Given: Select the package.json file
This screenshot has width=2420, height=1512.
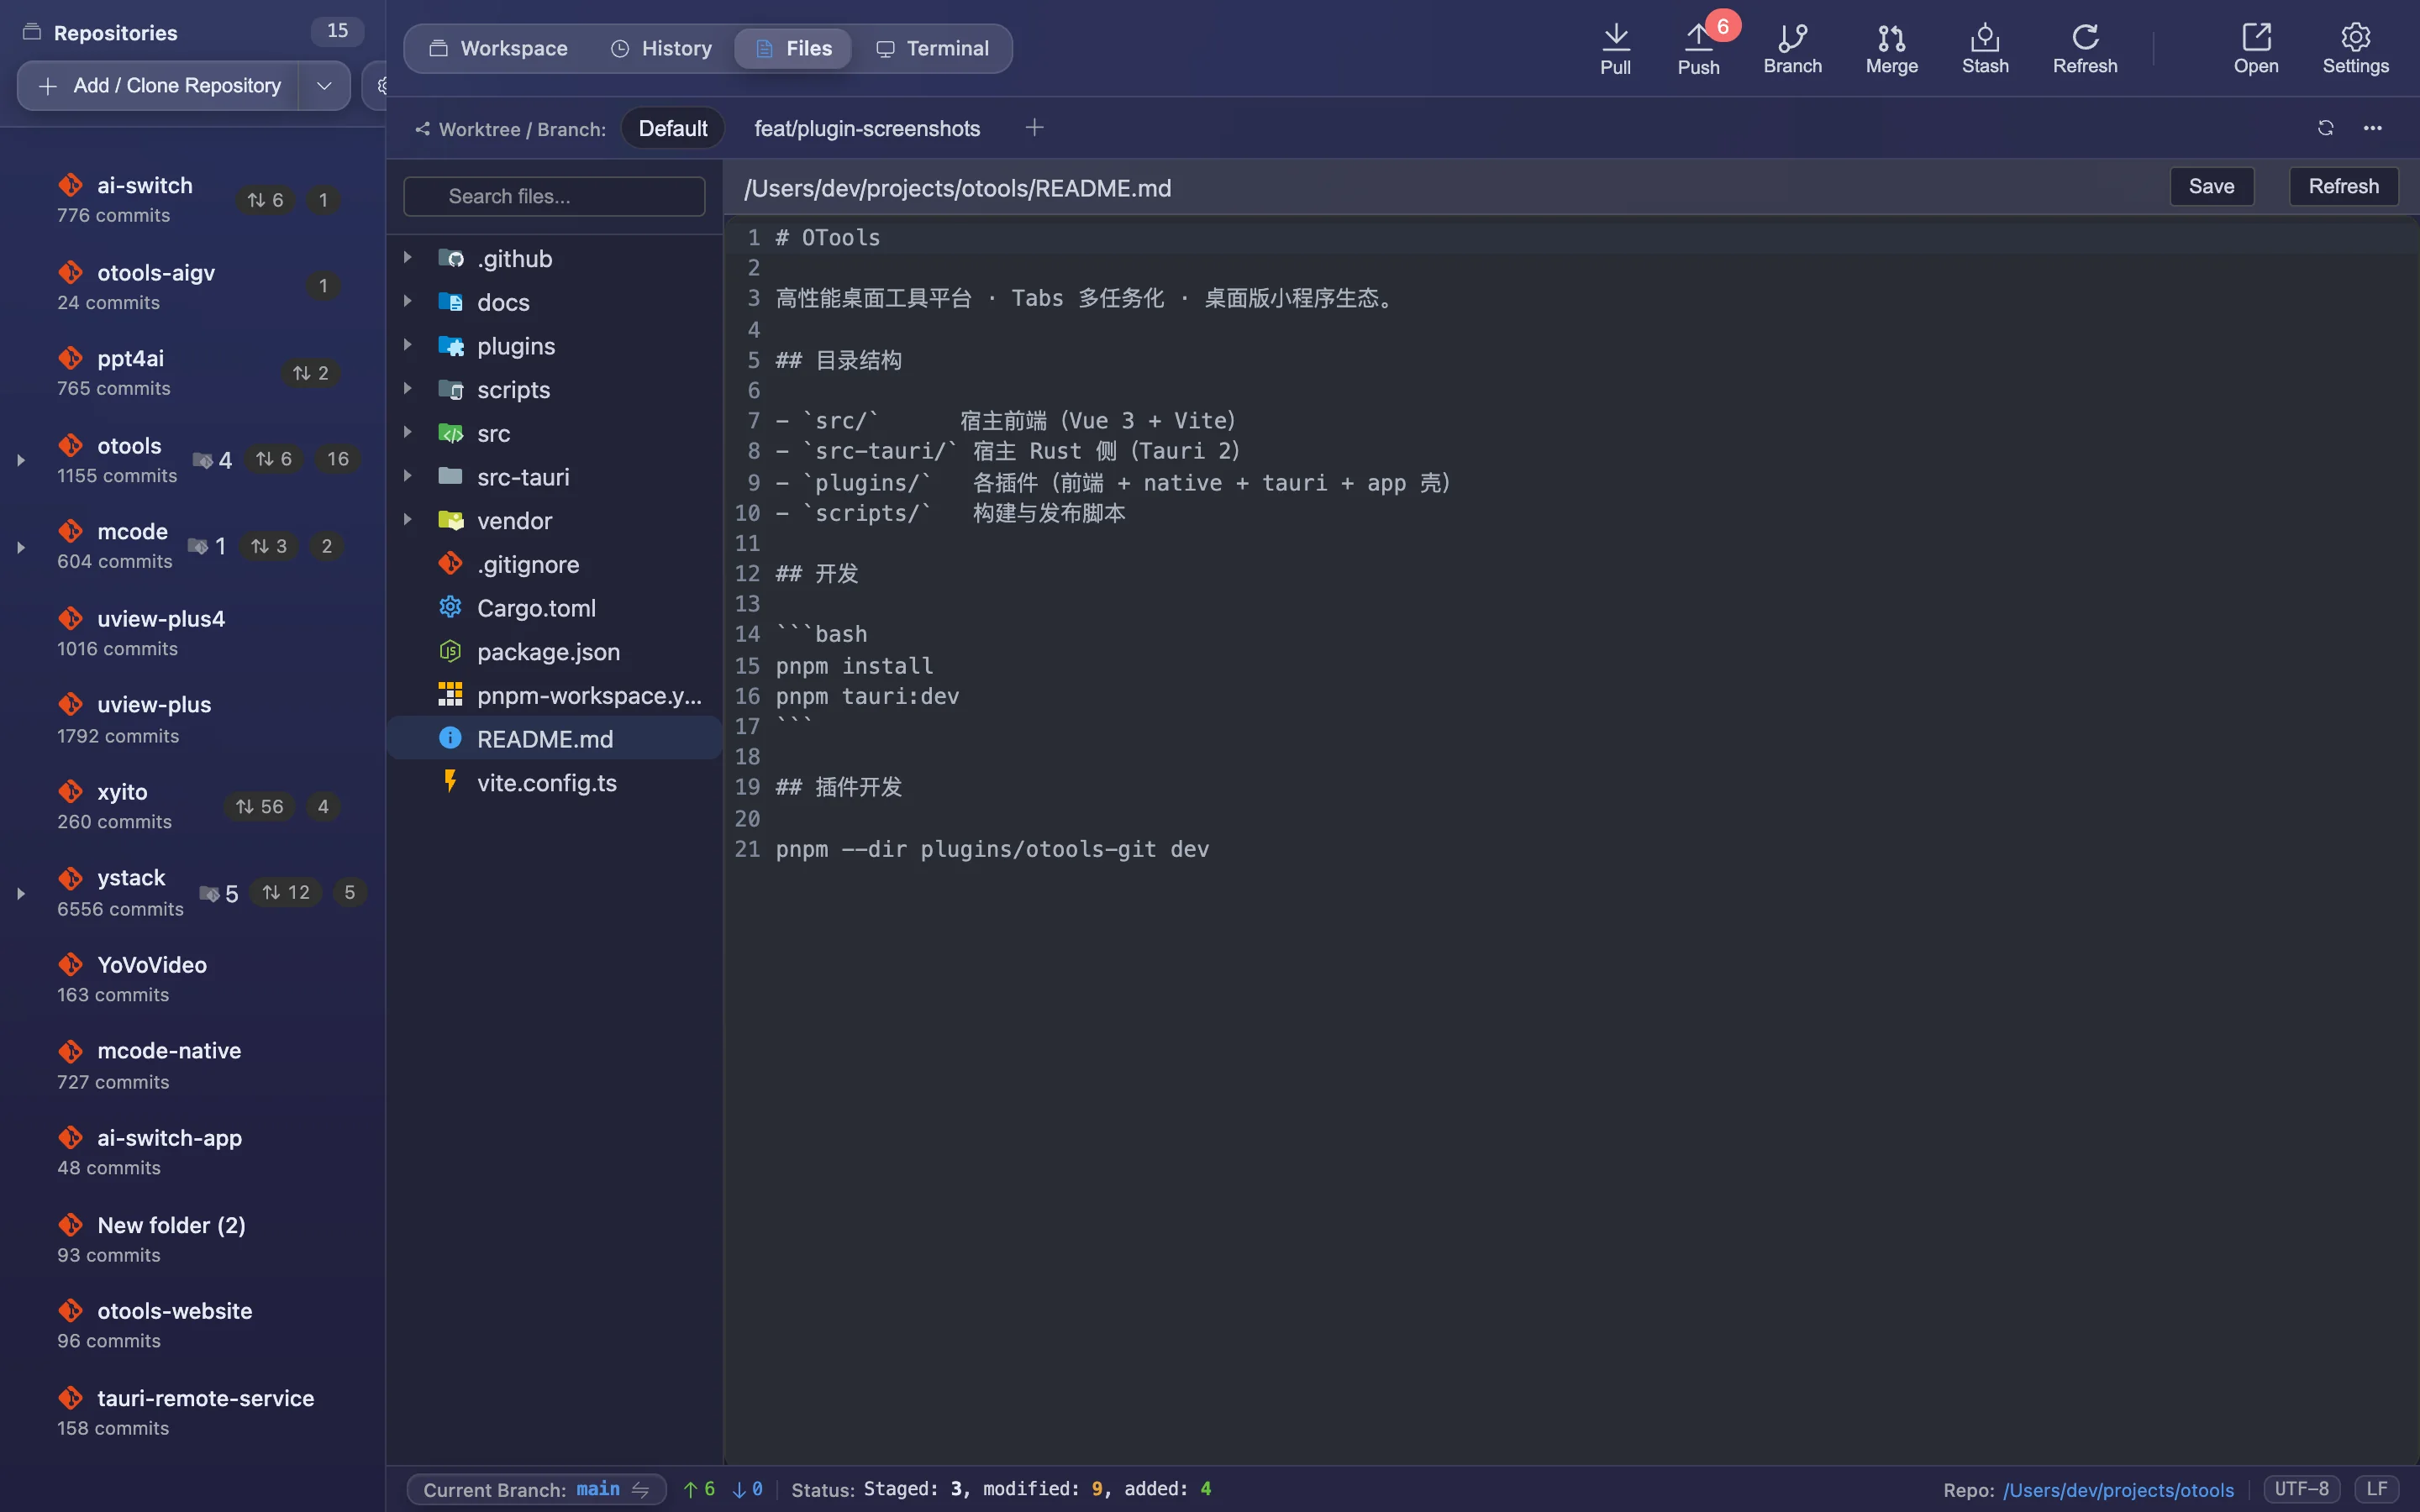Looking at the screenshot, I should (554, 651).
